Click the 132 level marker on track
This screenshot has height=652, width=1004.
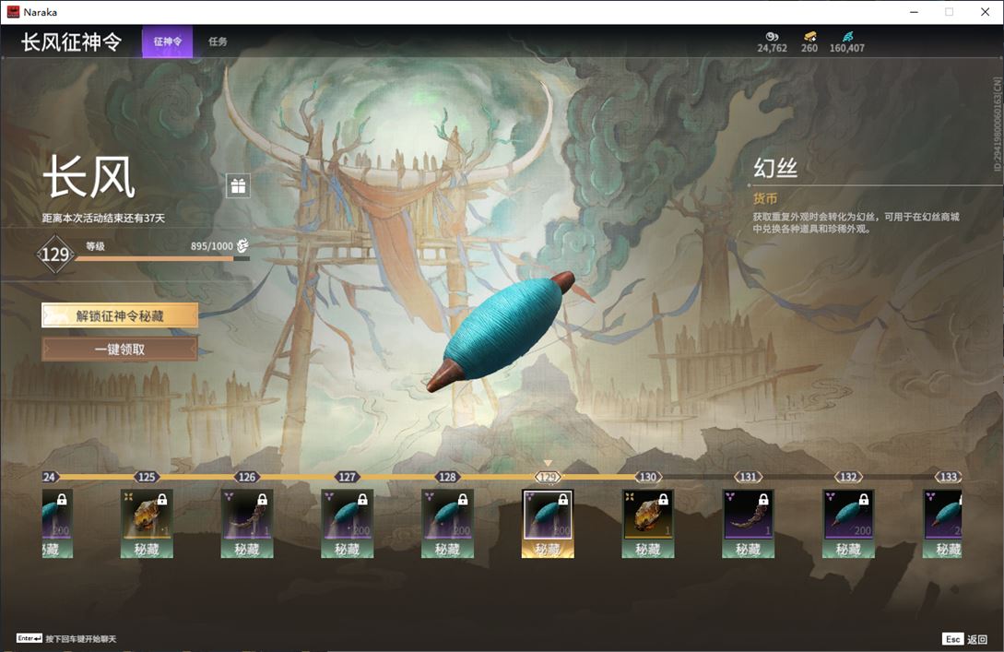click(848, 477)
